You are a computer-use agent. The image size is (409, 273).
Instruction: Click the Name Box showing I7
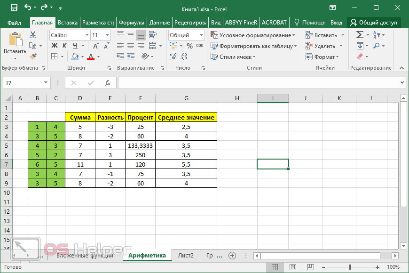tap(26, 83)
